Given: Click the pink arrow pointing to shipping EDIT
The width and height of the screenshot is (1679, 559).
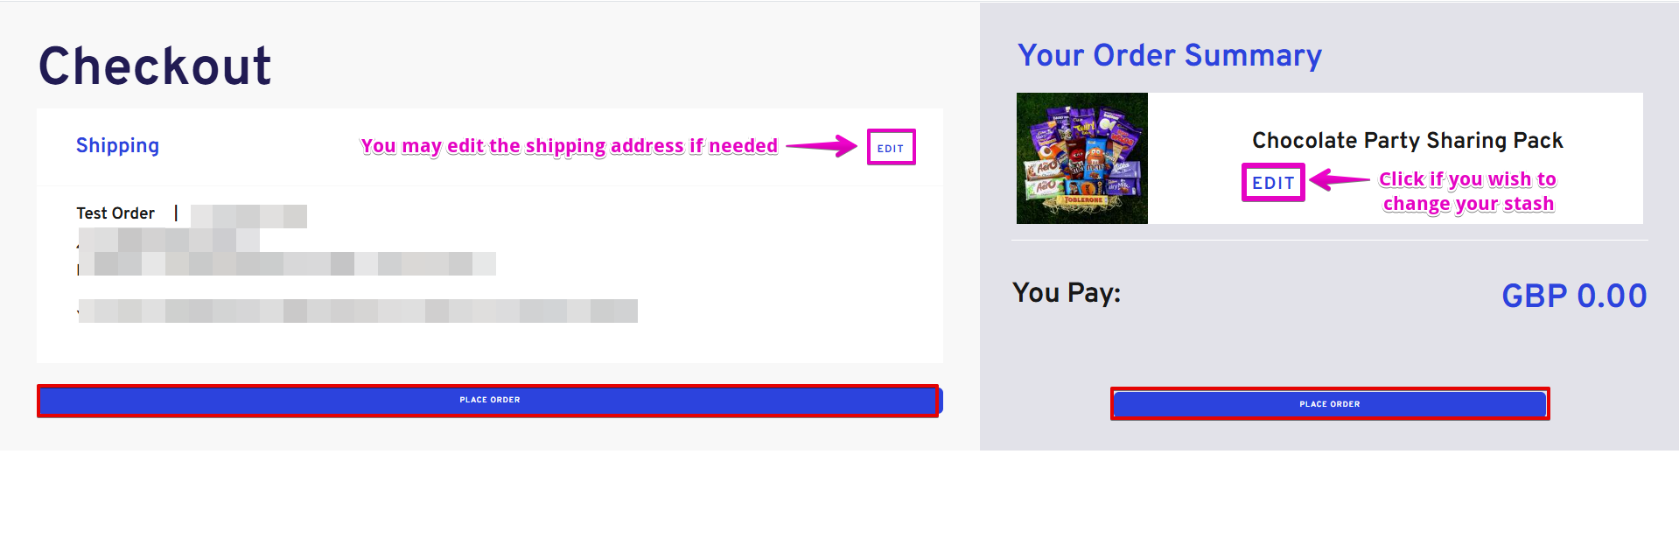Looking at the screenshot, I should click(822, 146).
